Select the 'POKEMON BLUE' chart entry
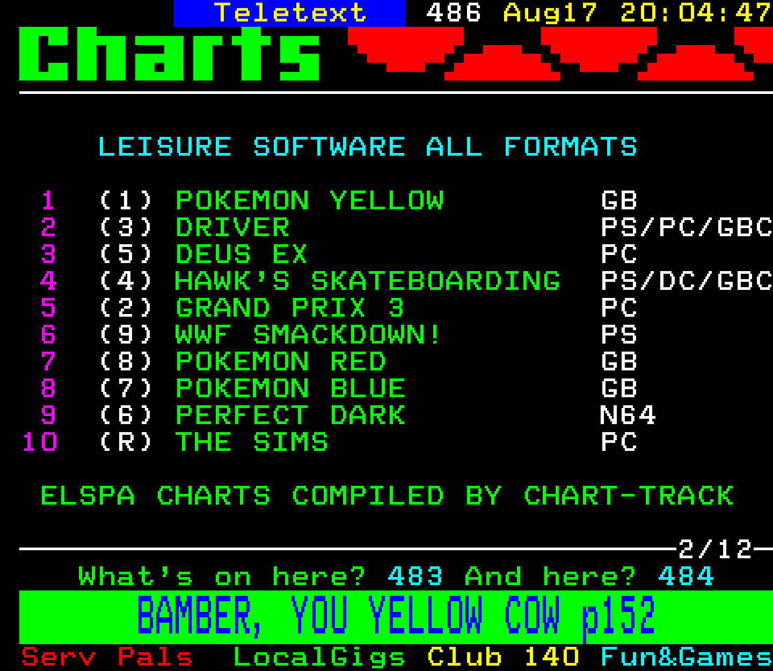Image resolution: width=773 pixels, height=671 pixels. pyautogui.click(x=290, y=389)
